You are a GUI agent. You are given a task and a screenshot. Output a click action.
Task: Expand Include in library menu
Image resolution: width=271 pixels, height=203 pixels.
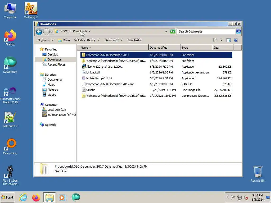point(87,40)
